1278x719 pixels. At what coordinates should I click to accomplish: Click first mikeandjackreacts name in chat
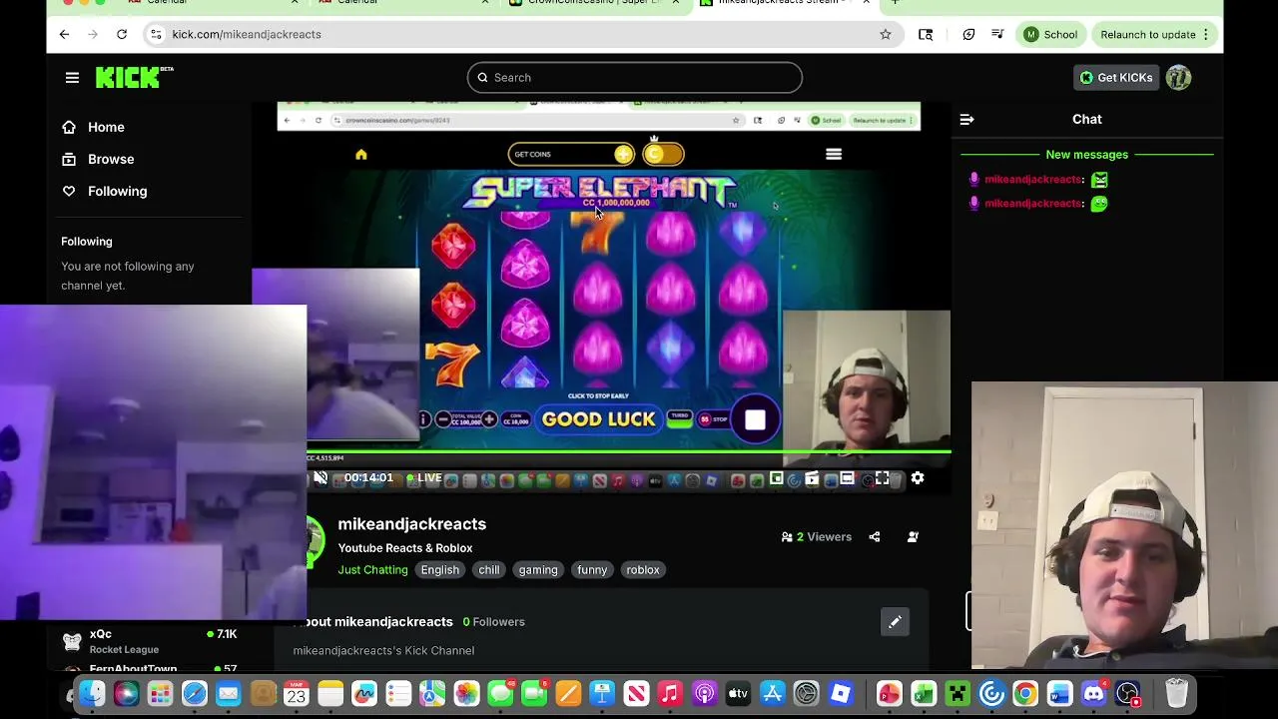coord(1032,179)
